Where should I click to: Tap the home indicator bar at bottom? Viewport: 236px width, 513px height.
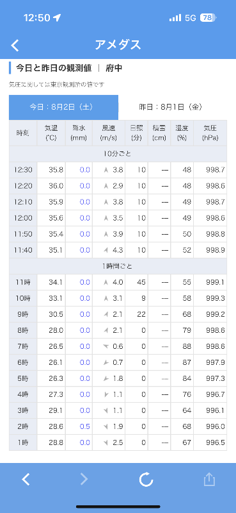[x=118, y=507]
